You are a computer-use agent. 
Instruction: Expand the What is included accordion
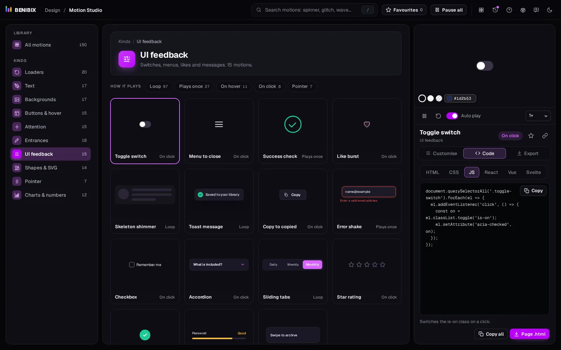point(219,265)
